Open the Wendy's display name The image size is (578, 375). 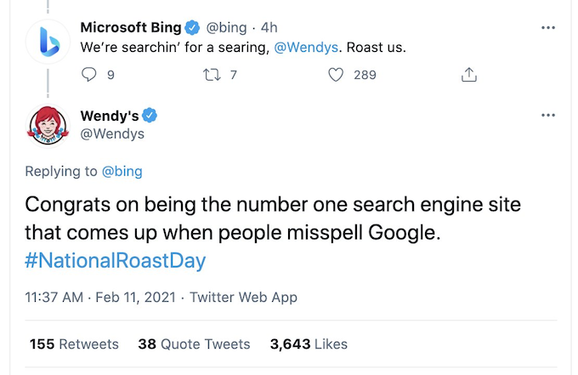109,115
